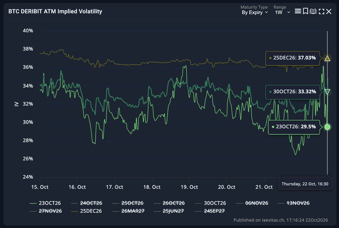This screenshot has height=228, width=339.
Task: Click the 23OCT26 green circle marker
Action: (x=327, y=127)
